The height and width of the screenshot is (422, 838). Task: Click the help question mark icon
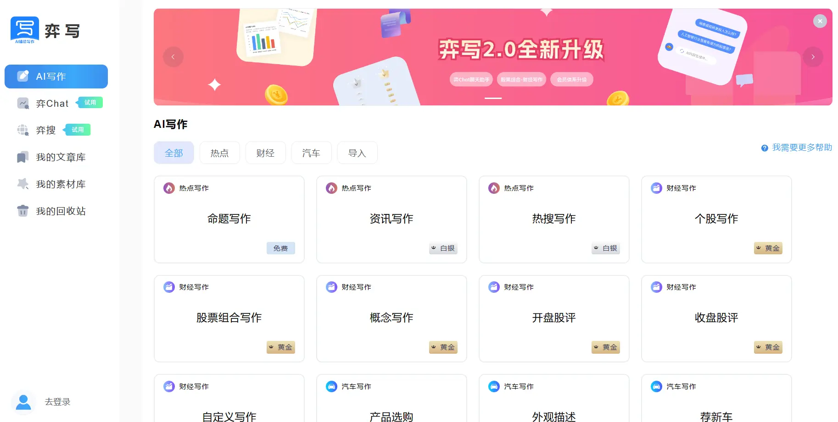point(765,148)
